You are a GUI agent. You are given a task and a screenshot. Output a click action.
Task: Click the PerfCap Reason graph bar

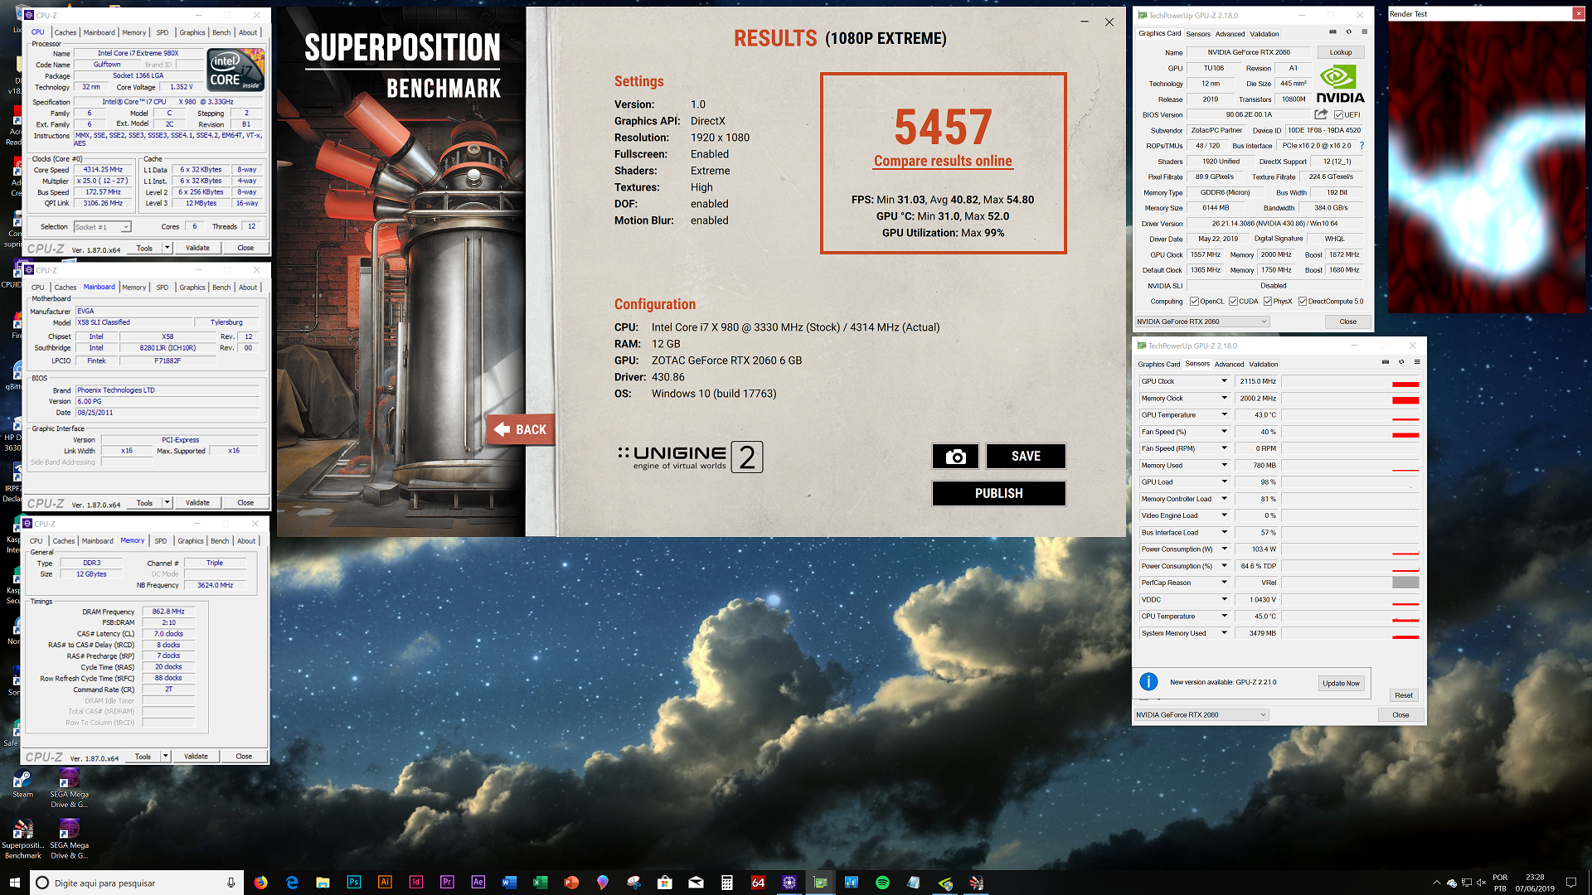[1351, 583]
